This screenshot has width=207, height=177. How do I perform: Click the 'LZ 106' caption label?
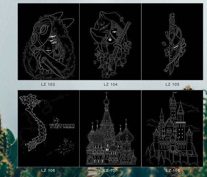tap(48, 170)
